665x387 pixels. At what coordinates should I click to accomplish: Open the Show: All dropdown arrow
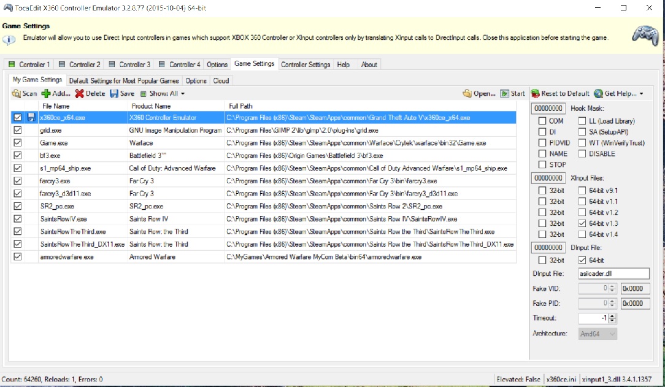tap(183, 94)
